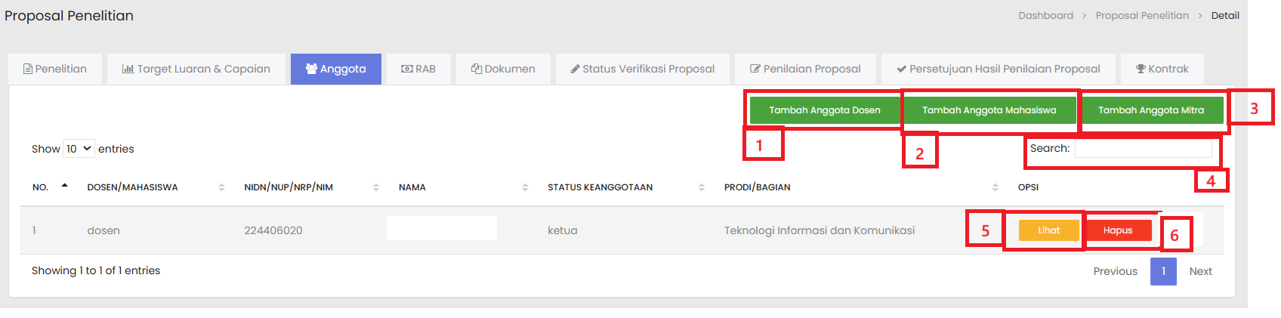The width and height of the screenshot is (1281, 318).
Task: Focus the Search input field
Action: tap(1143, 149)
